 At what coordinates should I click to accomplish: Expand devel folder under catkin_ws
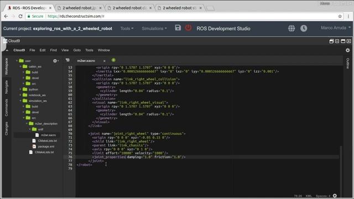23,78
